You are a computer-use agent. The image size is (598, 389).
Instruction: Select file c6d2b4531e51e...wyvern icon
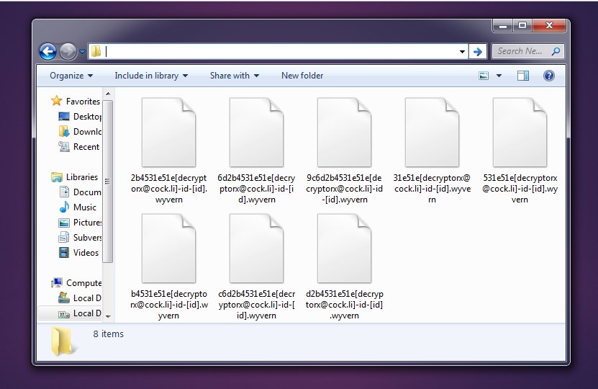[256, 249]
